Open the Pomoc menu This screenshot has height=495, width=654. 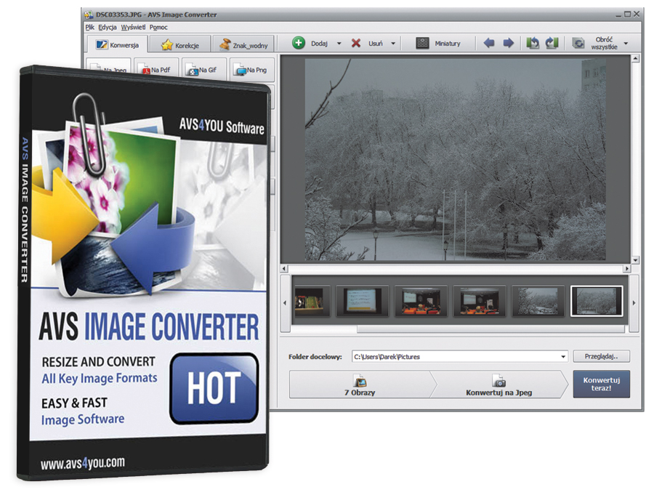click(x=158, y=27)
